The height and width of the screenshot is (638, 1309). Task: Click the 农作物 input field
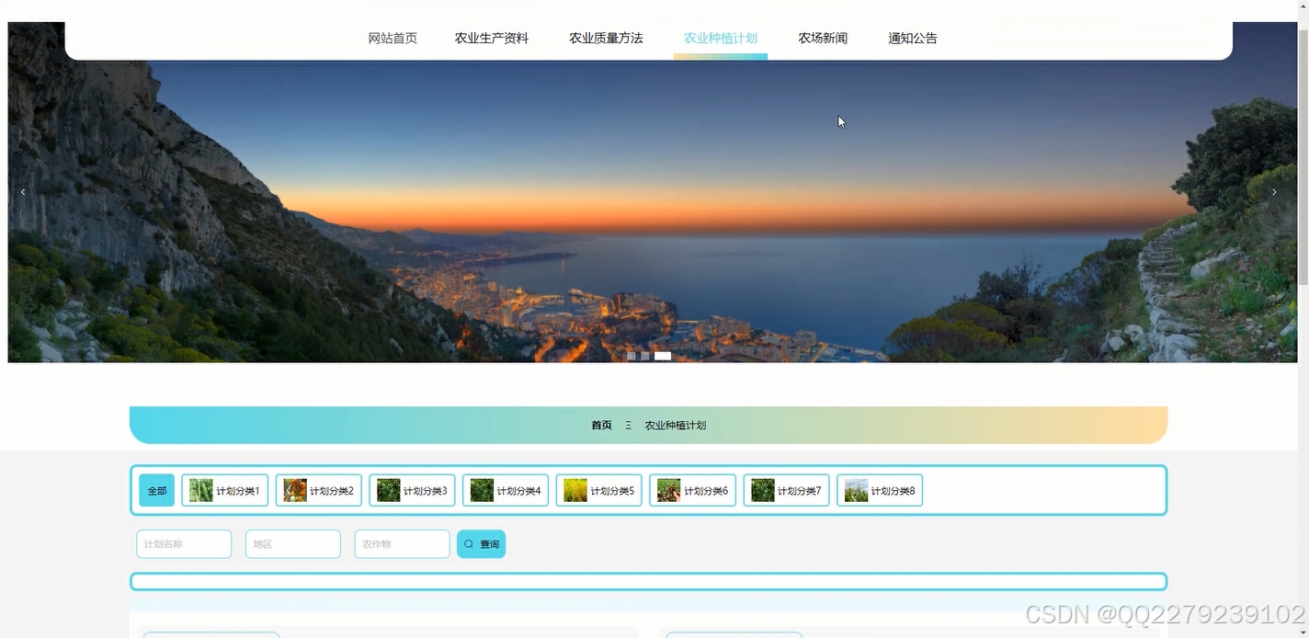coord(402,543)
